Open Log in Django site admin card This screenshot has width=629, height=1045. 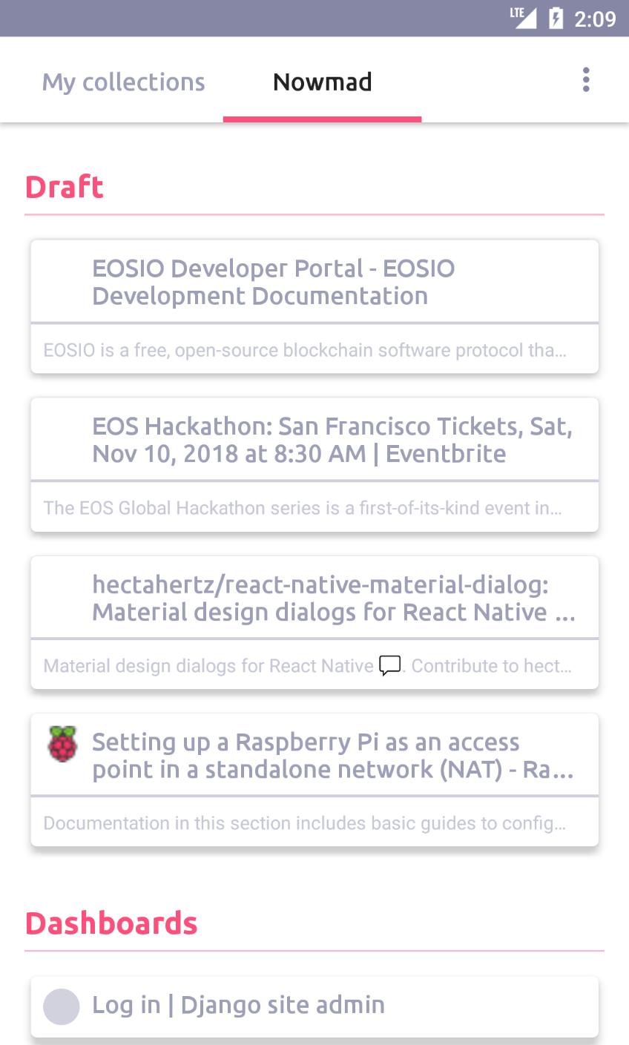click(x=238, y=1005)
